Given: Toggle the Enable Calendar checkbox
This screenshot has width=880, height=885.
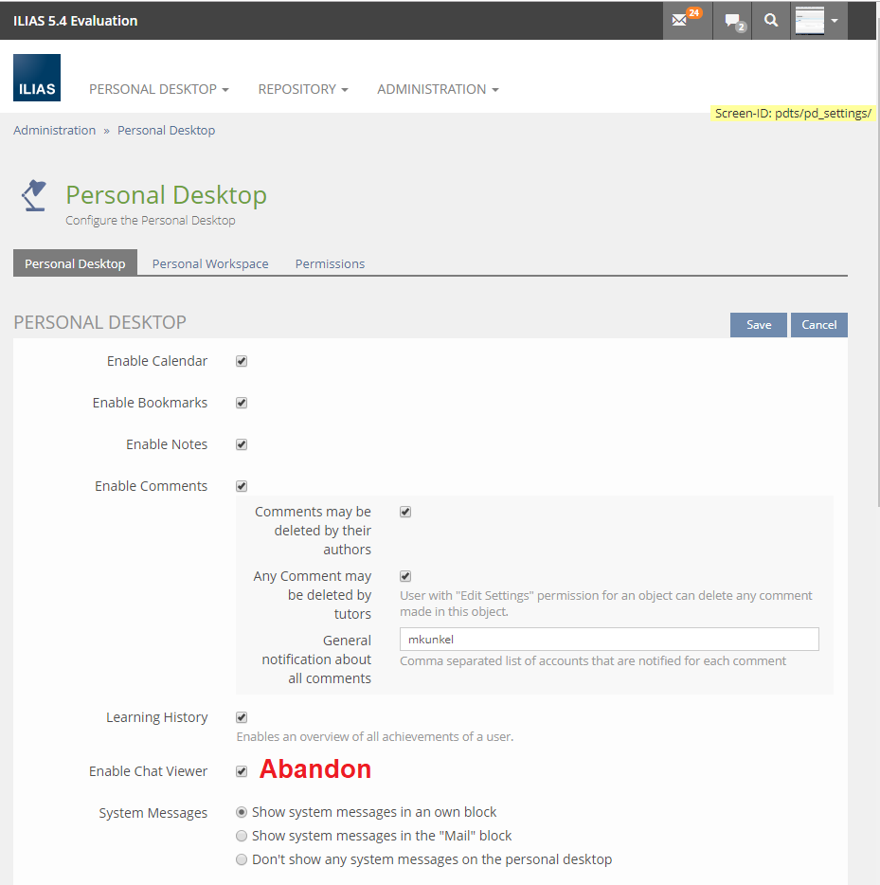Looking at the screenshot, I should [x=242, y=361].
